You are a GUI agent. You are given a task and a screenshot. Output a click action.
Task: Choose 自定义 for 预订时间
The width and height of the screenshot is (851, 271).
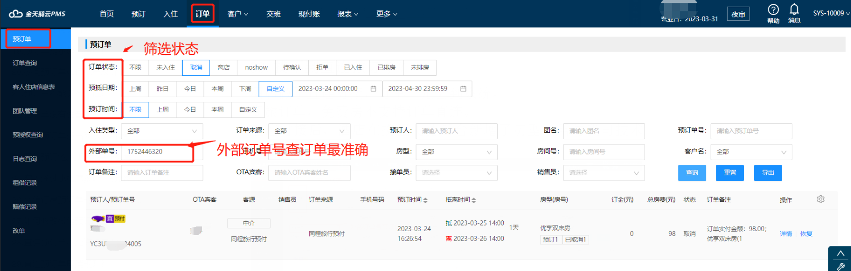click(x=248, y=109)
